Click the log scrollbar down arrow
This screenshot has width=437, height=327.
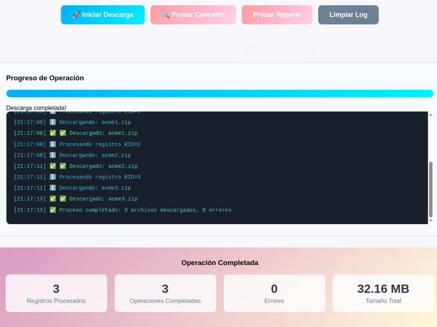click(x=430, y=221)
